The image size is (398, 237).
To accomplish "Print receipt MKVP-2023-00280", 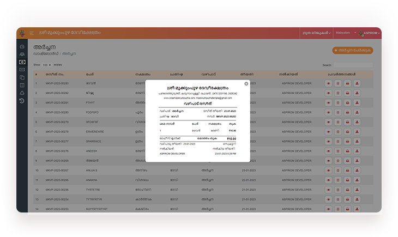I will (x=347, y=112).
